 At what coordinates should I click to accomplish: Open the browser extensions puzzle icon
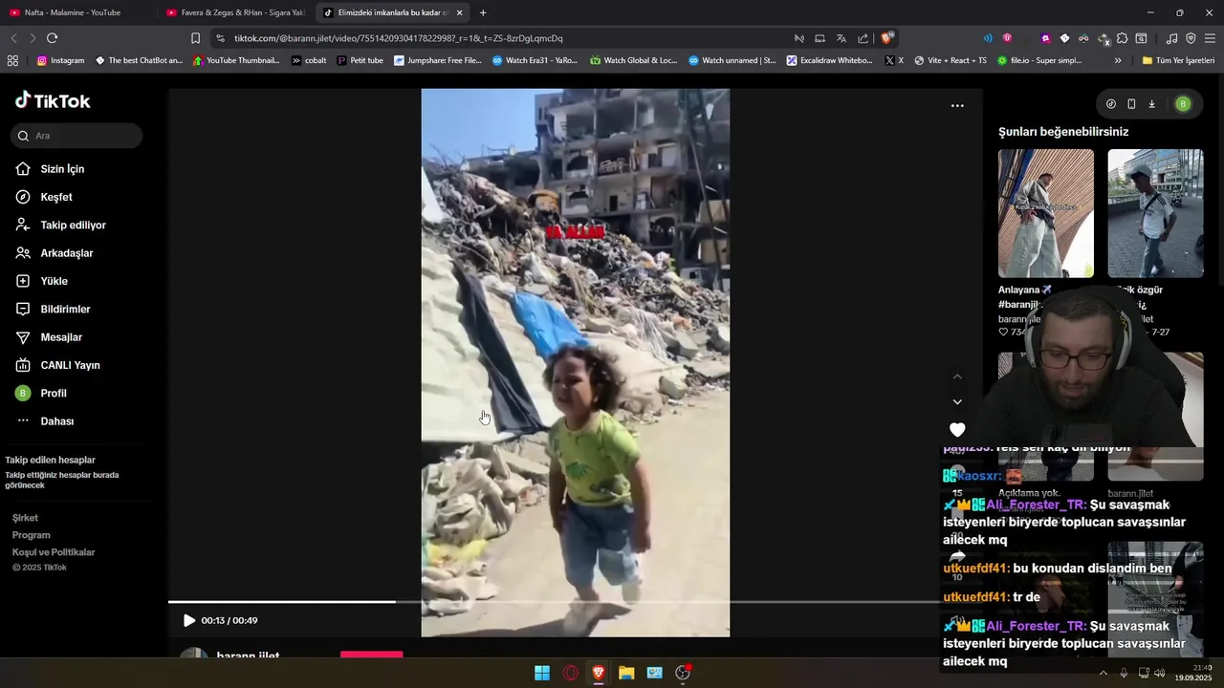tap(1123, 38)
